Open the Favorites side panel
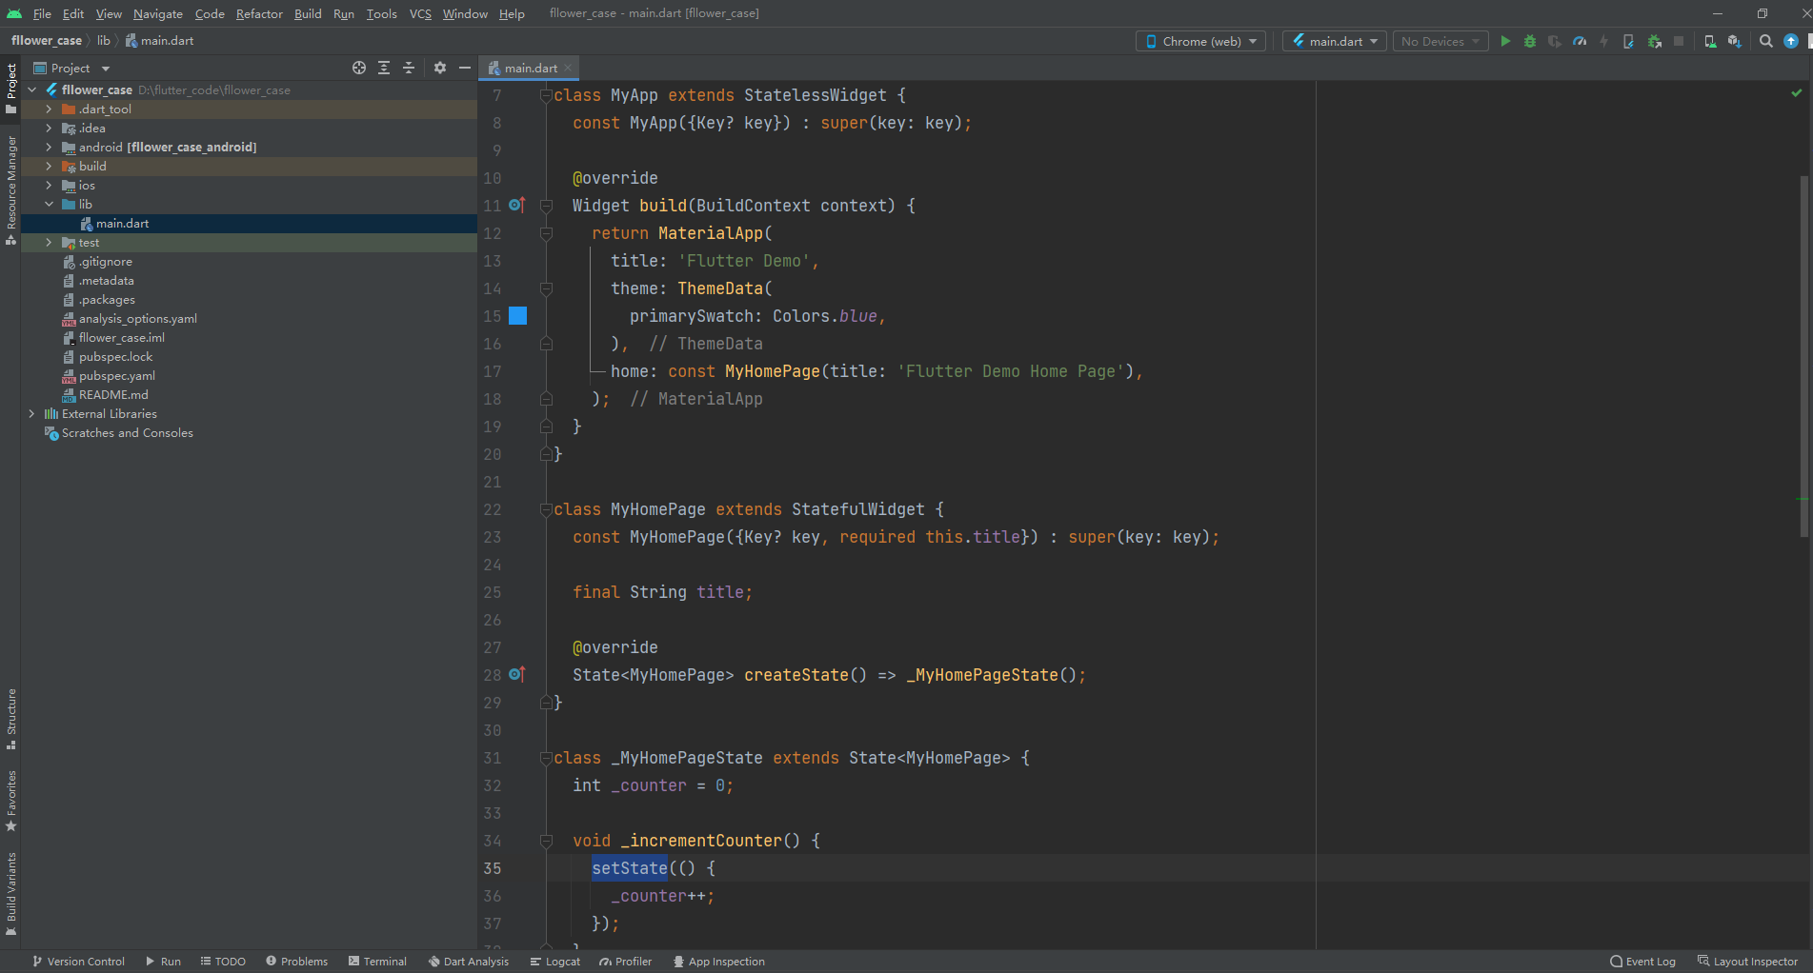Screen dimensions: 1813x973 (x=11, y=800)
